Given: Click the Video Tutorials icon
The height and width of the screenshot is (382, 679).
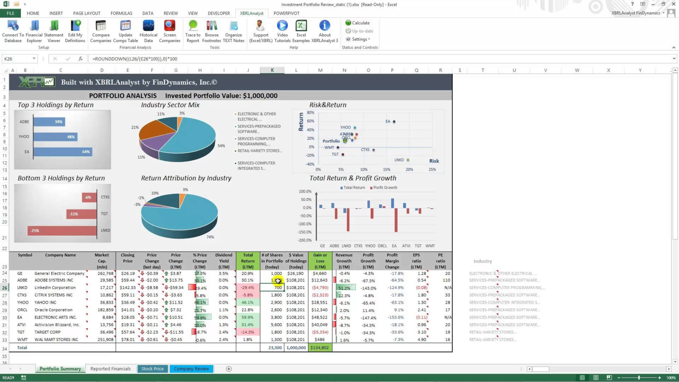Looking at the screenshot, I should (282, 32).
